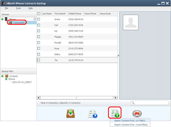Click the magnifier icon in search box
The height and width of the screenshot is (127, 171).
(133, 103)
